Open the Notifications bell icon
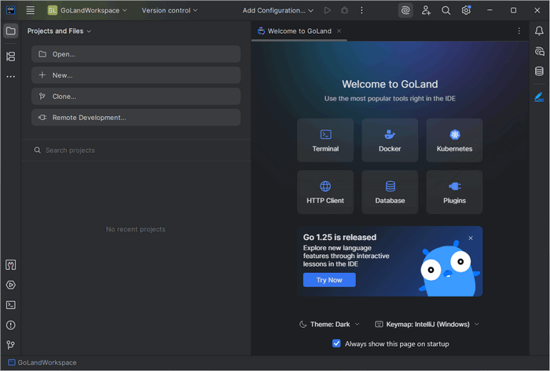Viewport: 550px width, 371px height. [x=539, y=31]
